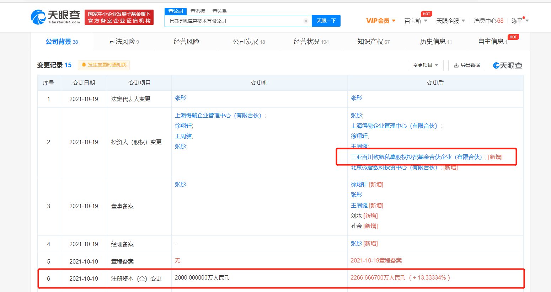Viewport: 551px width, 292px height.
Task: Select the 查老板 search mode tab
Action: click(198, 11)
